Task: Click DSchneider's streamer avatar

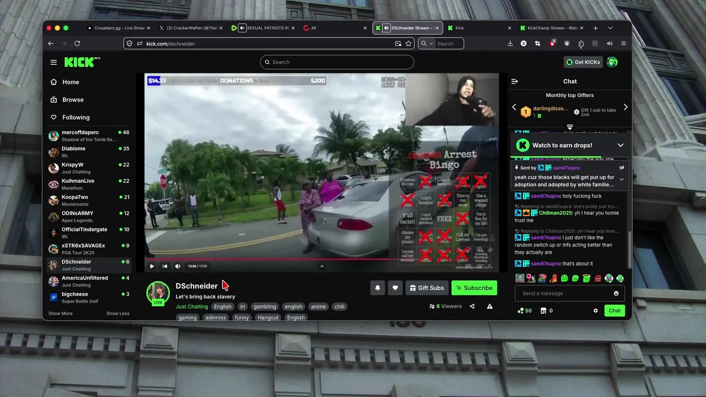Action: click(x=158, y=292)
